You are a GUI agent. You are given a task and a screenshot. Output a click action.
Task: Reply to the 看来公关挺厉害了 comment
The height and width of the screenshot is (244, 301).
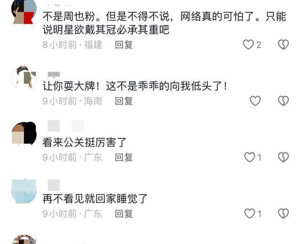(124, 157)
